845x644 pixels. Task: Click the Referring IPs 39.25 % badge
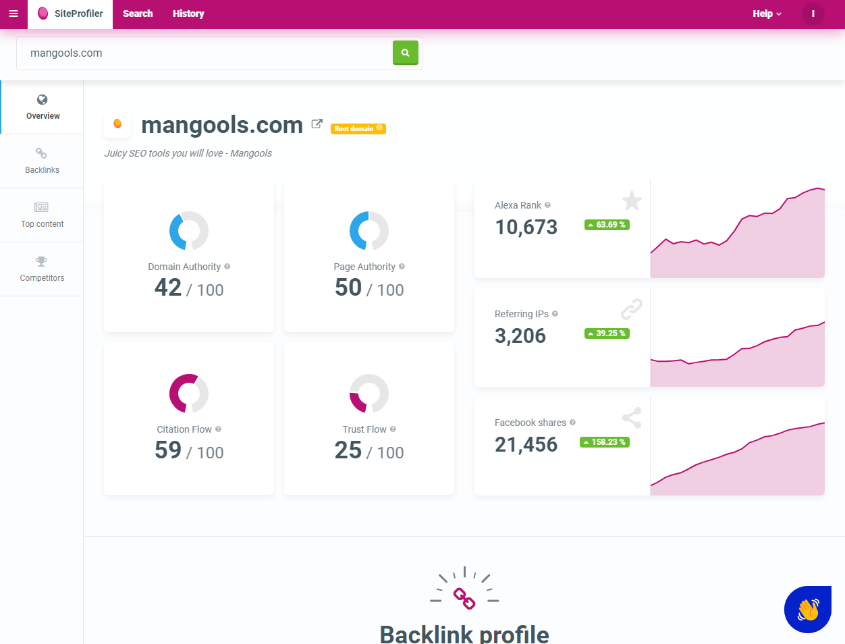(607, 333)
